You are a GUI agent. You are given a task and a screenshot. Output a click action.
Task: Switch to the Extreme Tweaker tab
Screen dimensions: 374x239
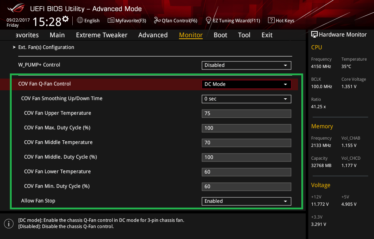tap(102, 35)
